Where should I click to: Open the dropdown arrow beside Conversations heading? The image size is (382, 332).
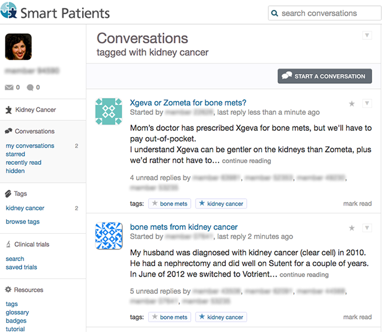(367, 35)
